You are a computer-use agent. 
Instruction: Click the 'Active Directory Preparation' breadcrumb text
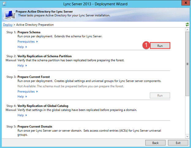(35, 25)
